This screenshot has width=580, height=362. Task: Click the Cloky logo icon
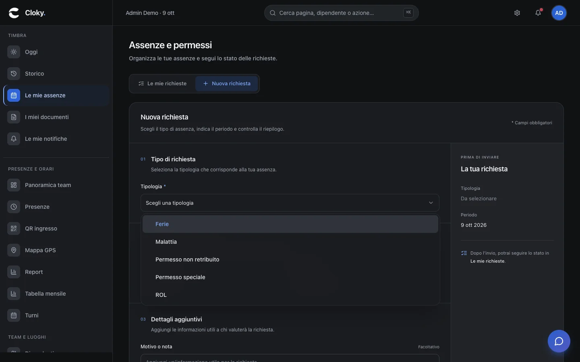click(14, 13)
